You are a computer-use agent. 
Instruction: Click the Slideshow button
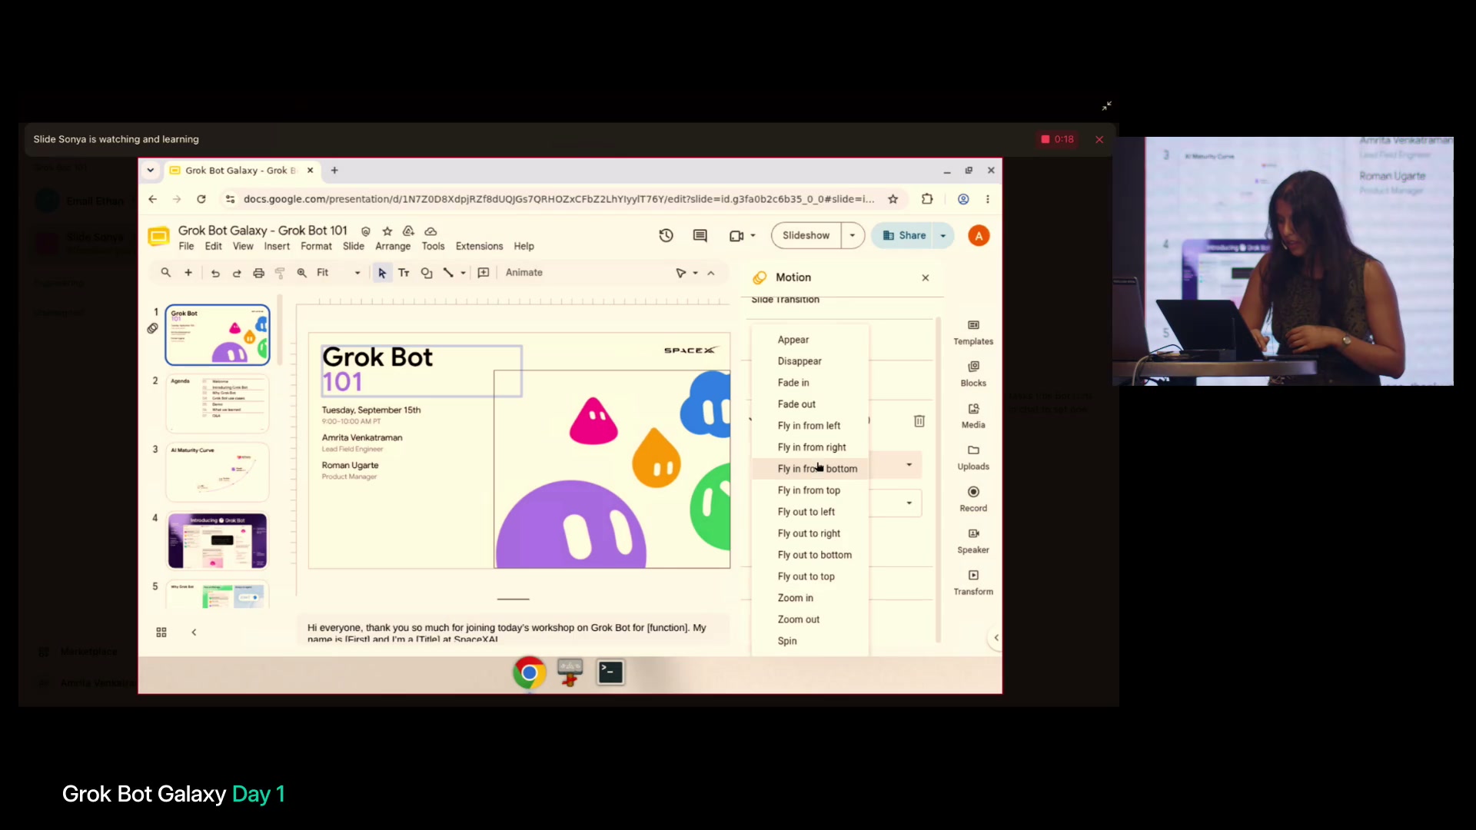coord(806,236)
